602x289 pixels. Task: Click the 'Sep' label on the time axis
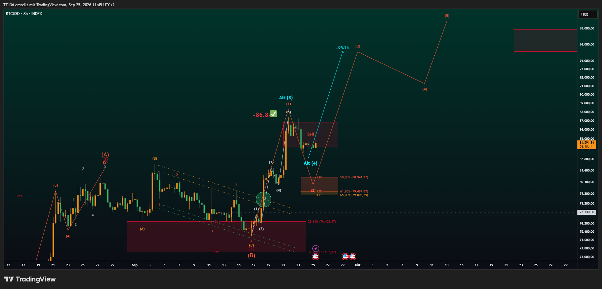point(135,265)
